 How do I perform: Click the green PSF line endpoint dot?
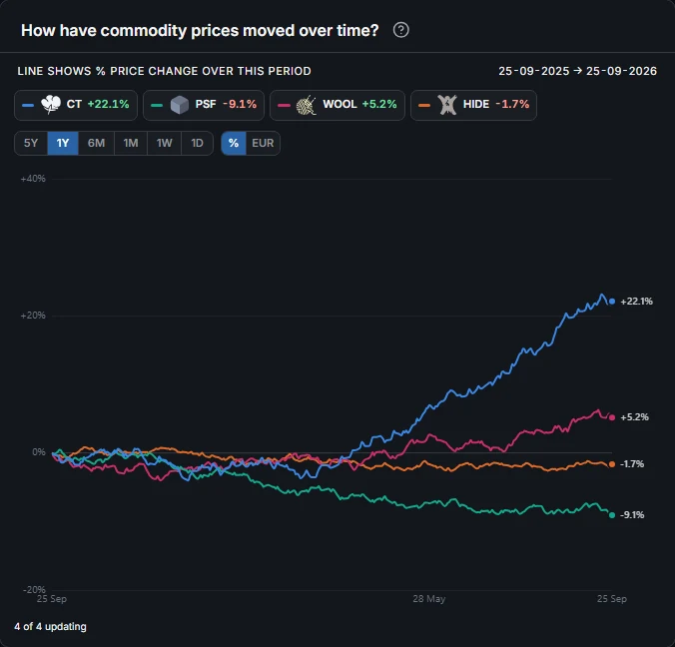(x=612, y=515)
